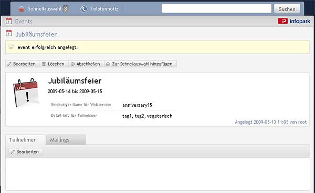Switch to the Teilnehmer tab
This screenshot has height=193, width=315.
point(25,140)
